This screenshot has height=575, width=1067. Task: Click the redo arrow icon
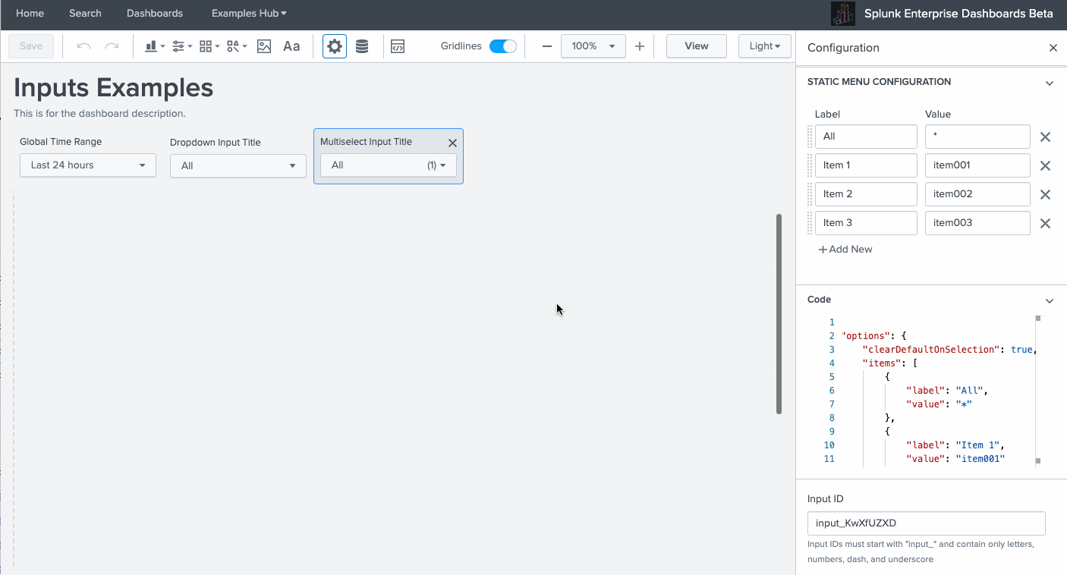coord(112,46)
